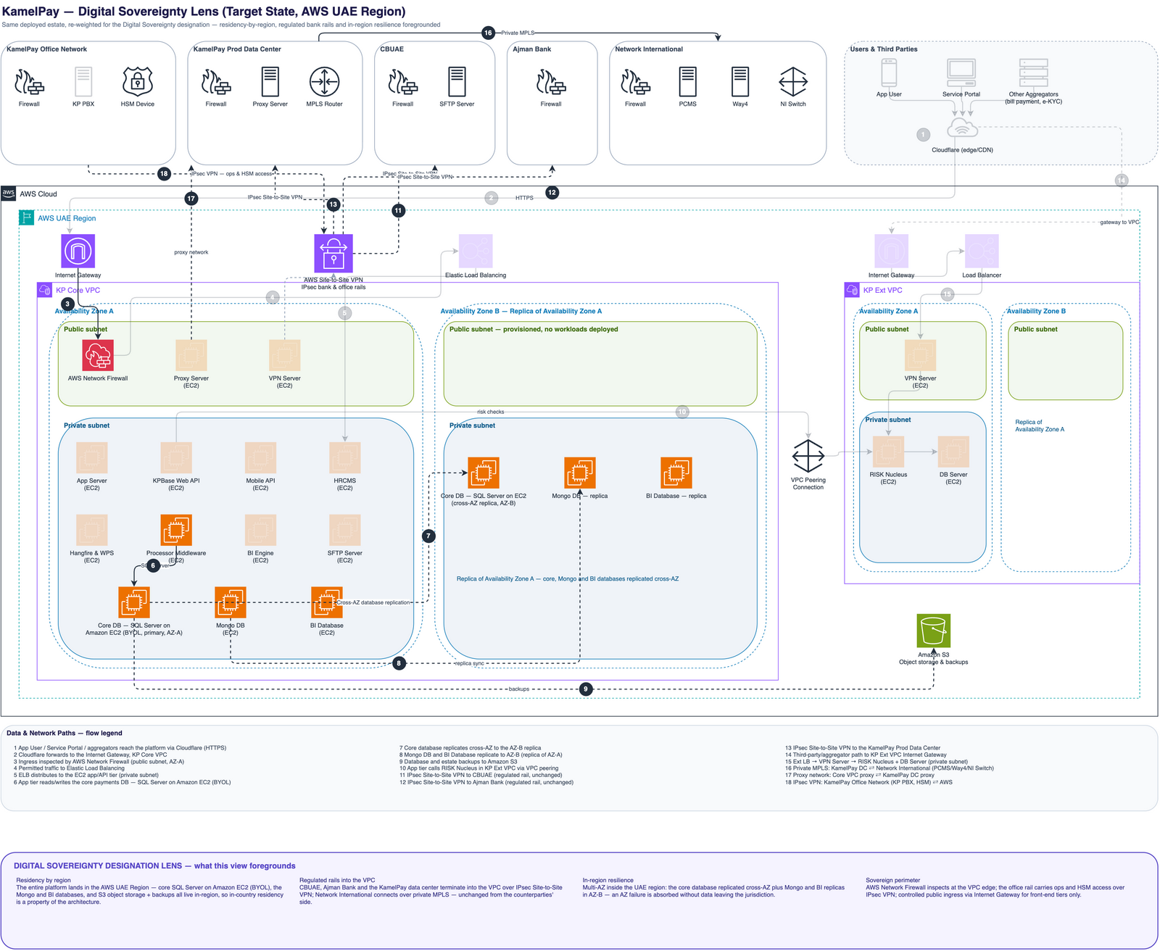This screenshot has height=951, width=1160.
Task: Click the 'In-region resilience' heading
Action: [x=608, y=880]
